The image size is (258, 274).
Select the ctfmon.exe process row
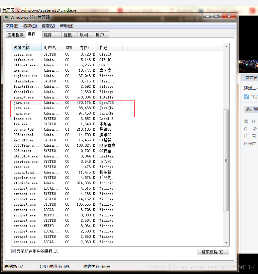pos(67,60)
